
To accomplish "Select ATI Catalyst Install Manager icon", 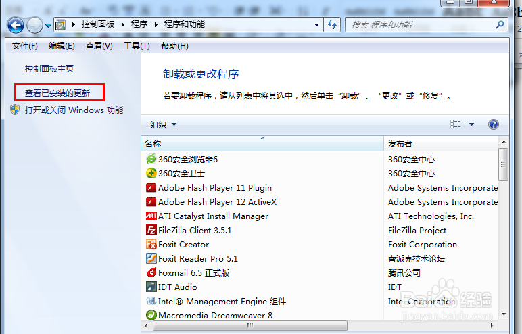I will click(x=151, y=216).
